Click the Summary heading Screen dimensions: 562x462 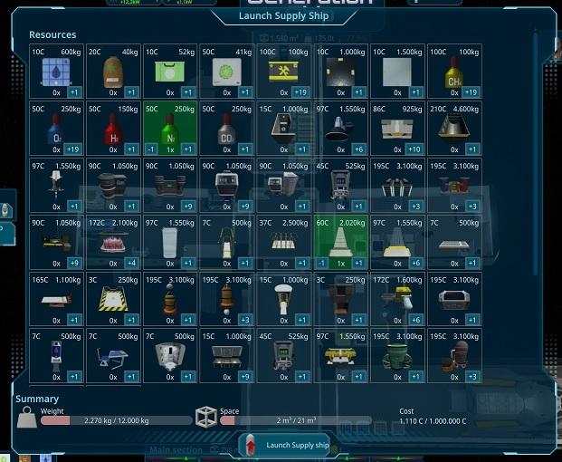coord(37,399)
